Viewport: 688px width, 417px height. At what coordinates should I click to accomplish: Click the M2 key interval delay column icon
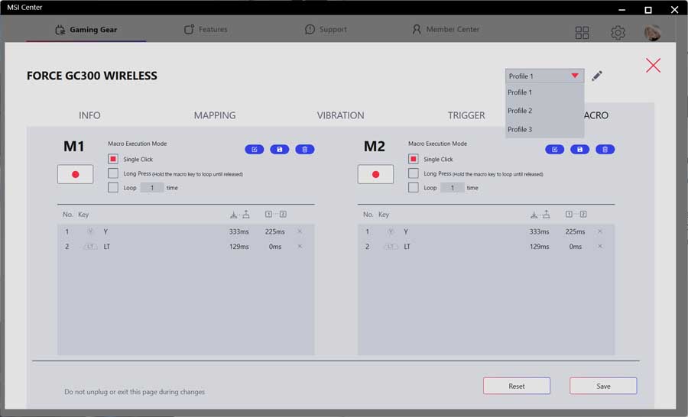click(576, 214)
